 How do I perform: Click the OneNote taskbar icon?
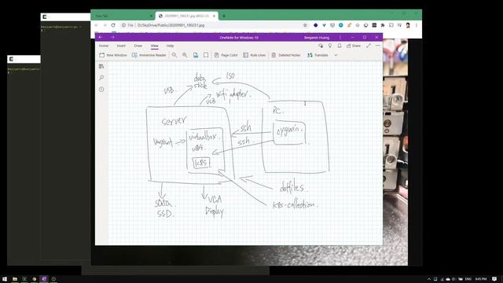pyautogui.click(x=44, y=279)
